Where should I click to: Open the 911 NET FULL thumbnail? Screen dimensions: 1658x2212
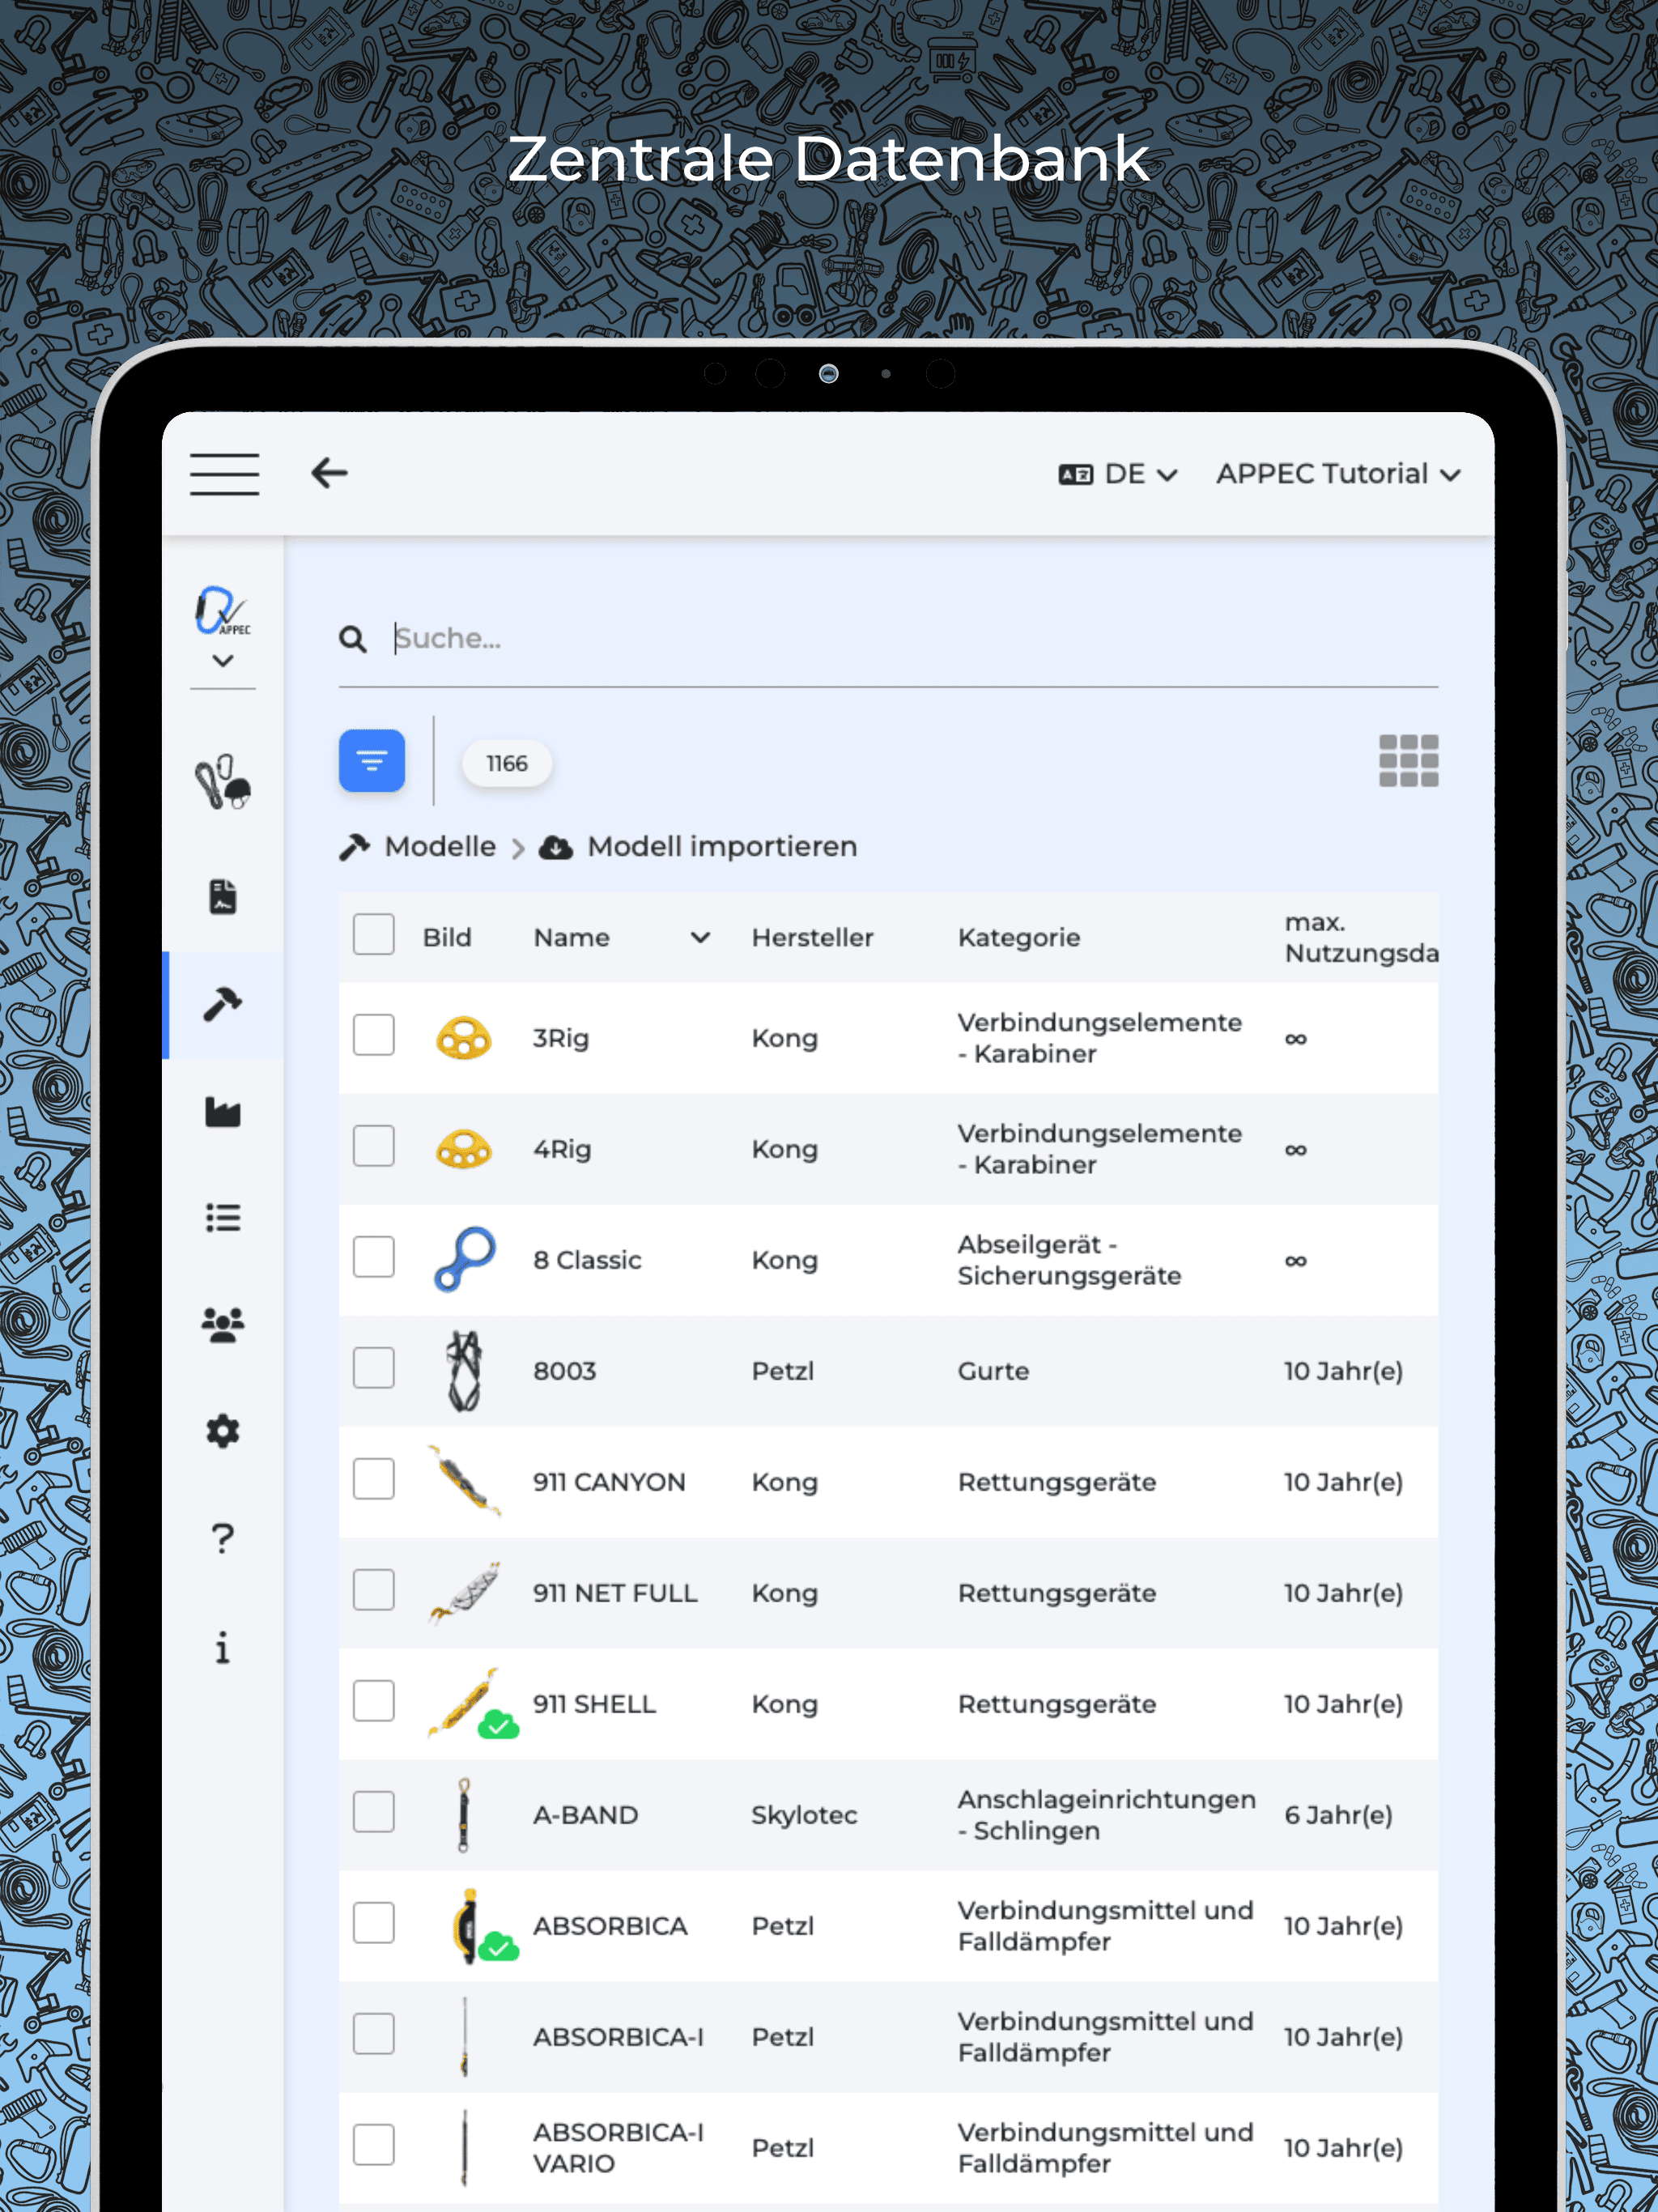[464, 1592]
